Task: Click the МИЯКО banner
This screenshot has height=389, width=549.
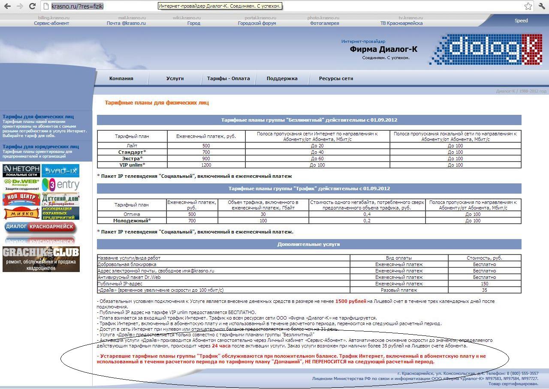Action: point(21,213)
